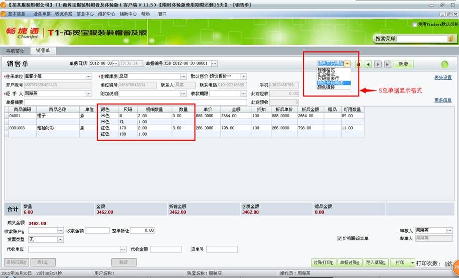Go to the previous record arrow

[368, 64]
